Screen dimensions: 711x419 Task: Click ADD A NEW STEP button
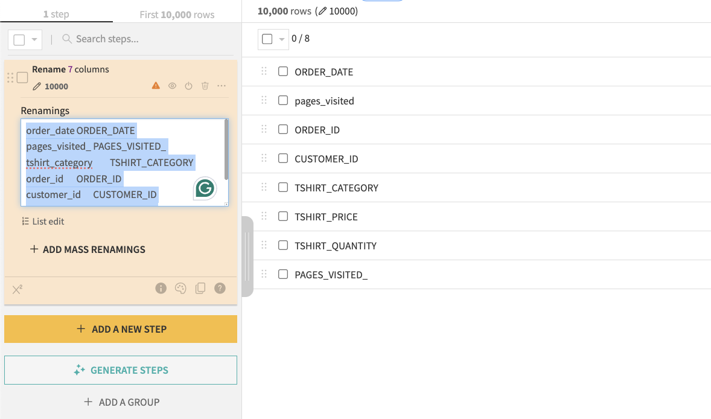[121, 329]
